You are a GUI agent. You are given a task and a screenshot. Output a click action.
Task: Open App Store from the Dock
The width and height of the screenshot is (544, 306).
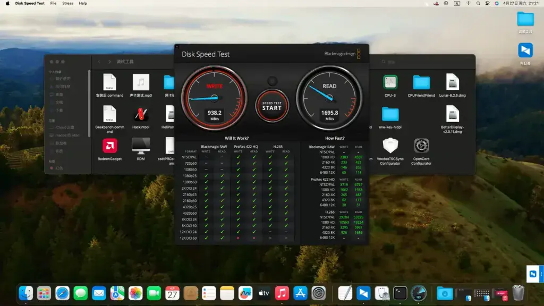[300, 293]
